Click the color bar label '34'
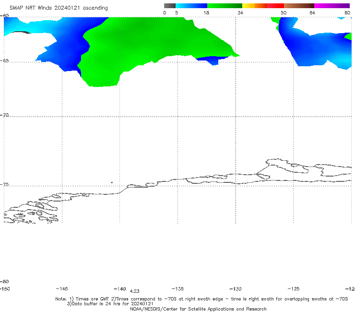This screenshot has width=355, height=312. (240, 13)
